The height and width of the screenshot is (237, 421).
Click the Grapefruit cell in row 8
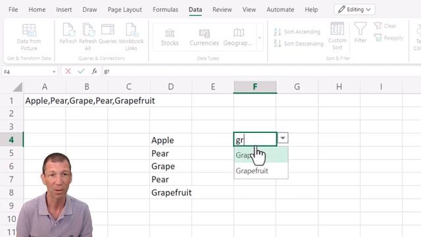[x=171, y=193]
